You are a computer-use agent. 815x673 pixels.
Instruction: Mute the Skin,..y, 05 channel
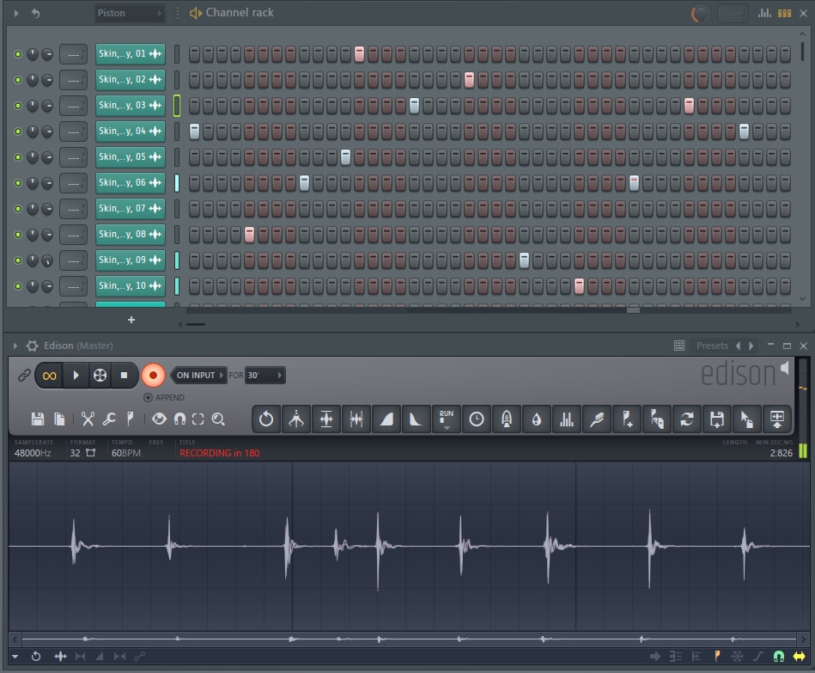click(18, 157)
